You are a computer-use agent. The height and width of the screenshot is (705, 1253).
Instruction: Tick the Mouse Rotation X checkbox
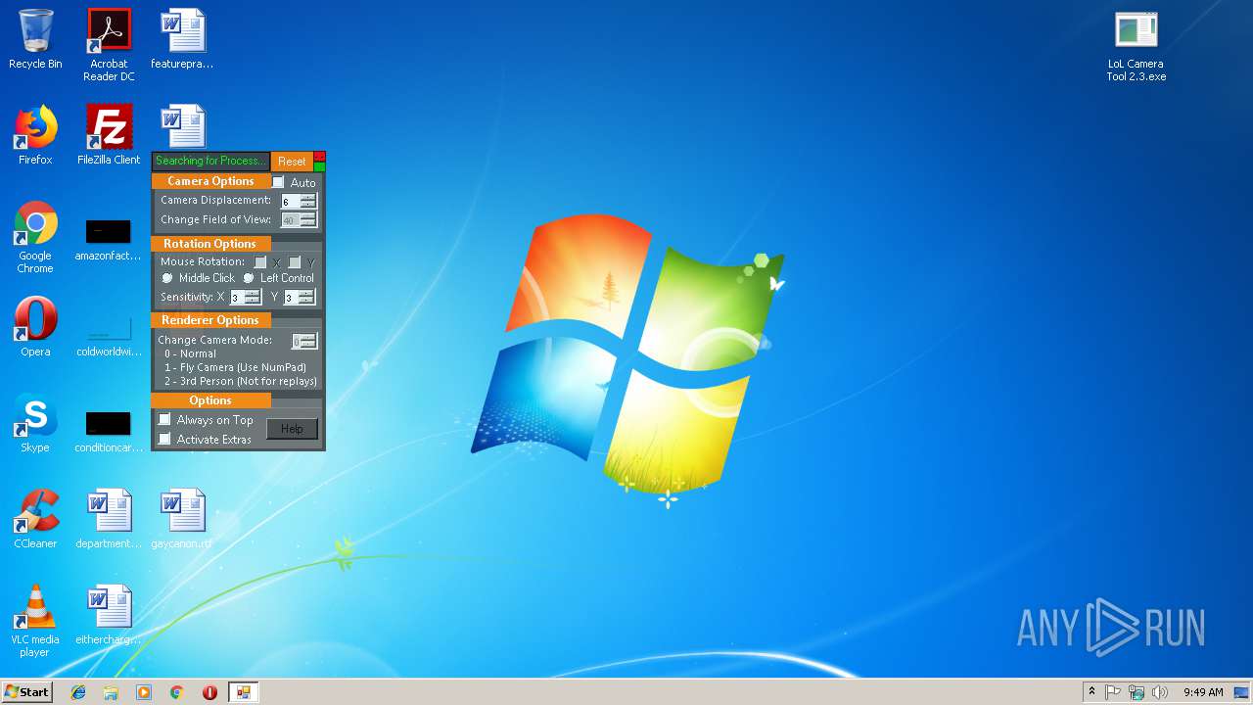point(260,262)
